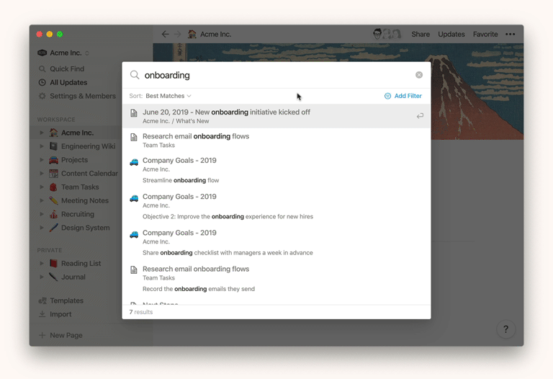Open the three-dot page options menu
The image size is (553, 379).
point(510,34)
